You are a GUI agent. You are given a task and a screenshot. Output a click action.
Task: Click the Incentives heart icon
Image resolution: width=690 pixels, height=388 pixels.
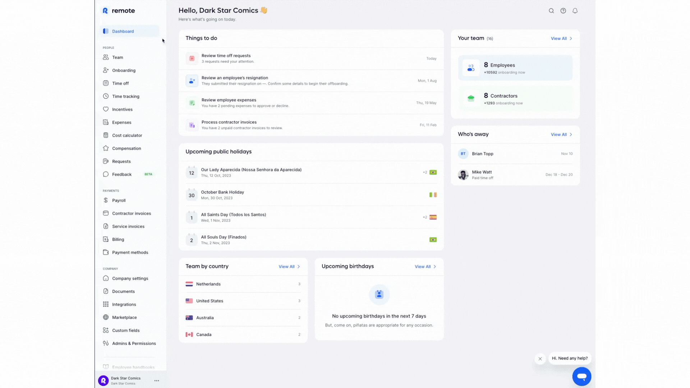coord(106,109)
